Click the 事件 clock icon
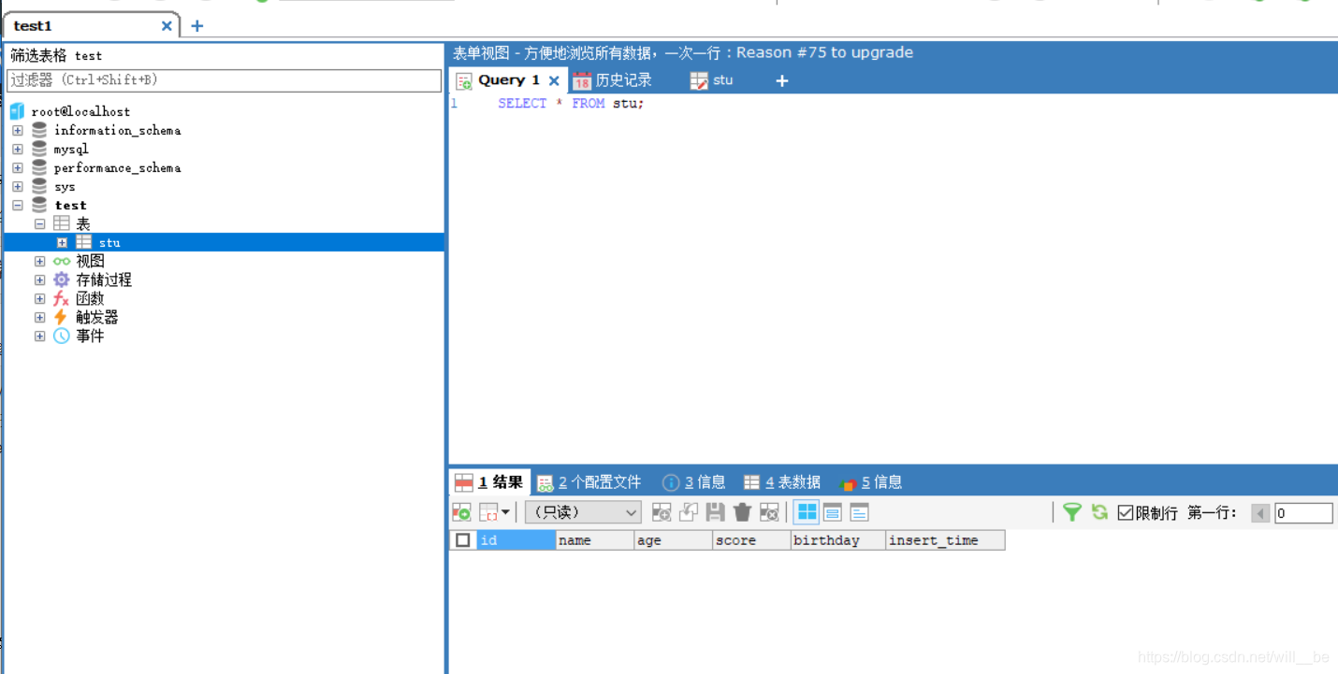The width and height of the screenshot is (1338, 674). point(62,337)
